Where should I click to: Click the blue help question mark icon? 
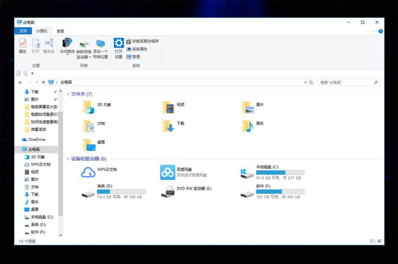381,31
